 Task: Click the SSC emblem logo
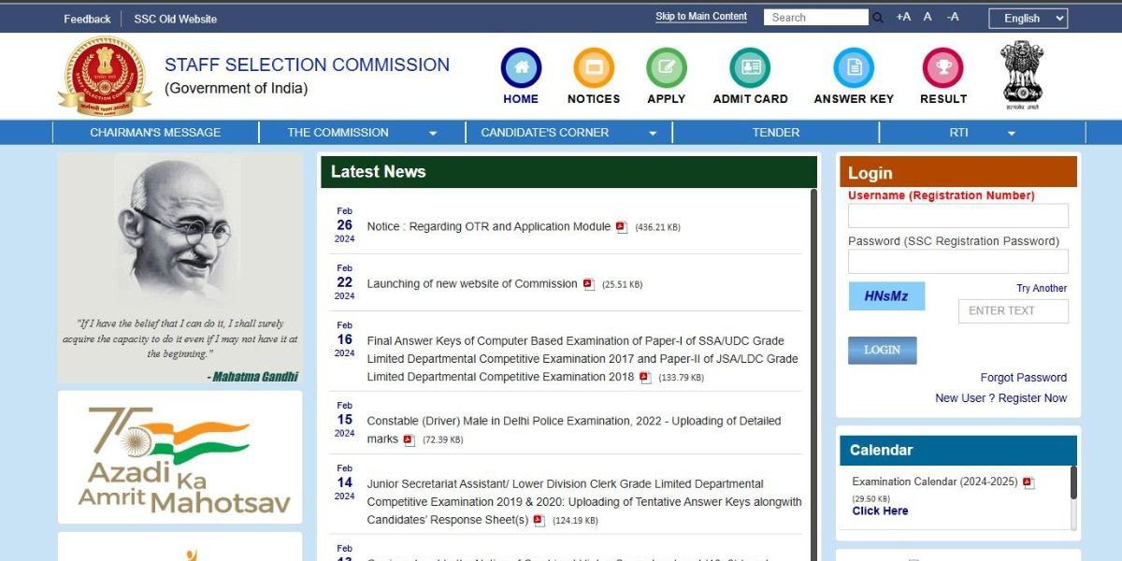coord(104,75)
